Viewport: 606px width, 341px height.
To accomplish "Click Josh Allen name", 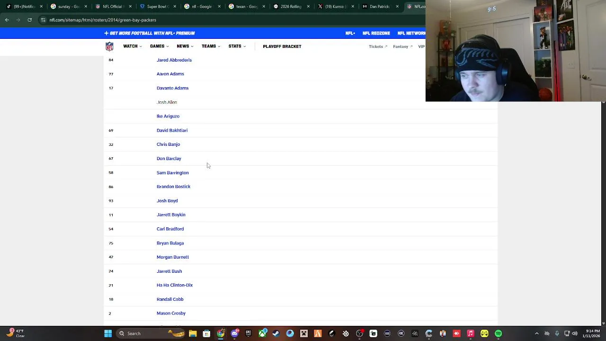I will [167, 102].
